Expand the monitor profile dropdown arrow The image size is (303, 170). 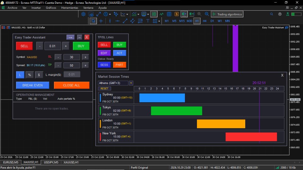pos(148,14)
